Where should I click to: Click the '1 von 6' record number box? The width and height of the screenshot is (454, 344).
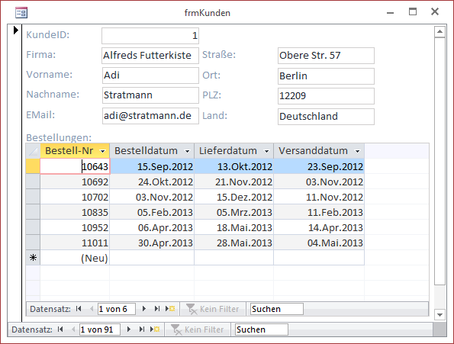coord(117,309)
